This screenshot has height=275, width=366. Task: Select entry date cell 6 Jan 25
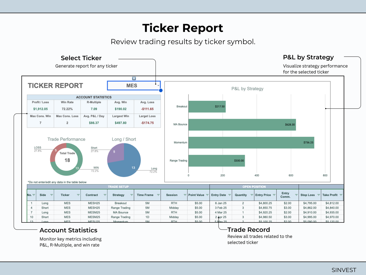point(221,203)
